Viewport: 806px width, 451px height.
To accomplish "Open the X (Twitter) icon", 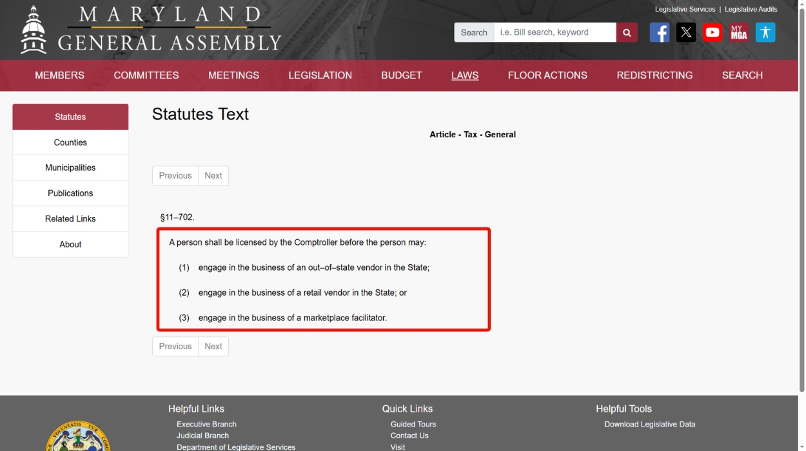I will coord(686,32).
